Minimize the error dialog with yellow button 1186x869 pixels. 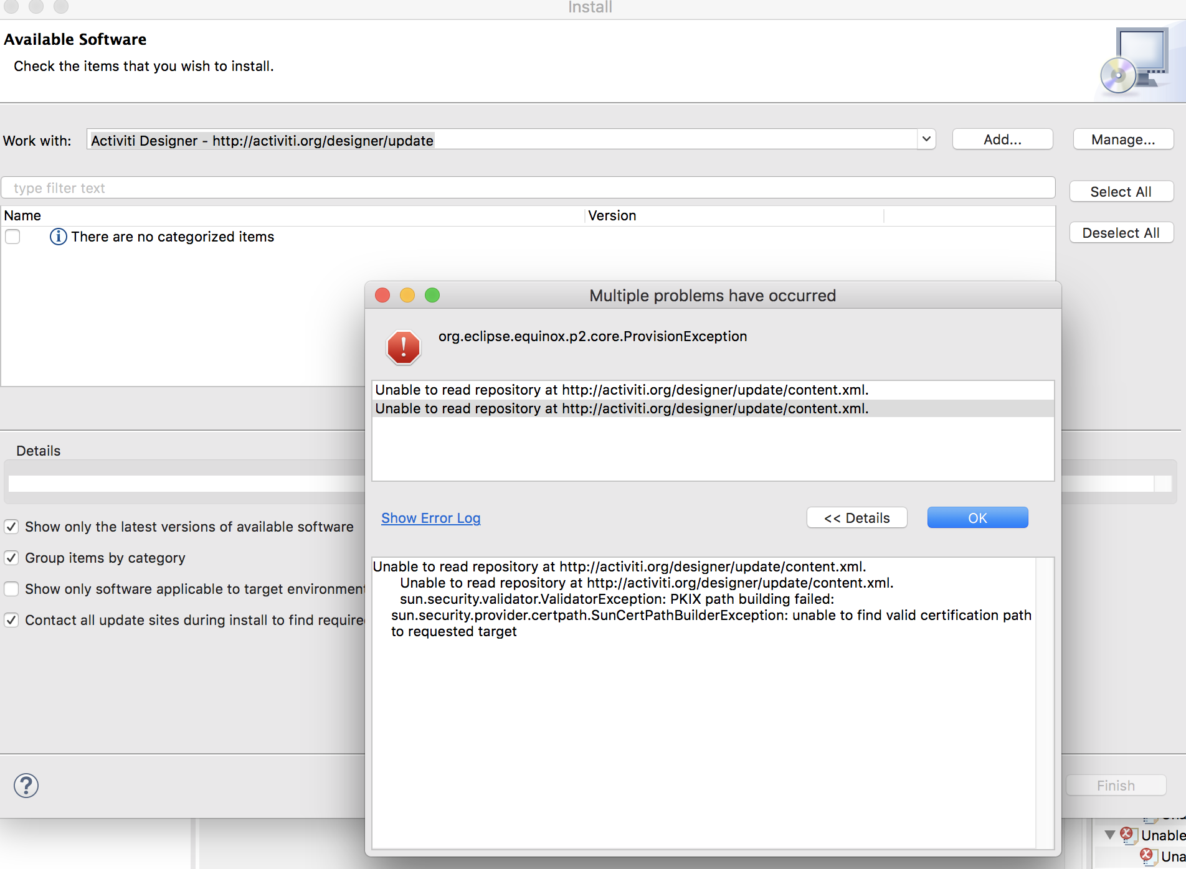point(407,295)
